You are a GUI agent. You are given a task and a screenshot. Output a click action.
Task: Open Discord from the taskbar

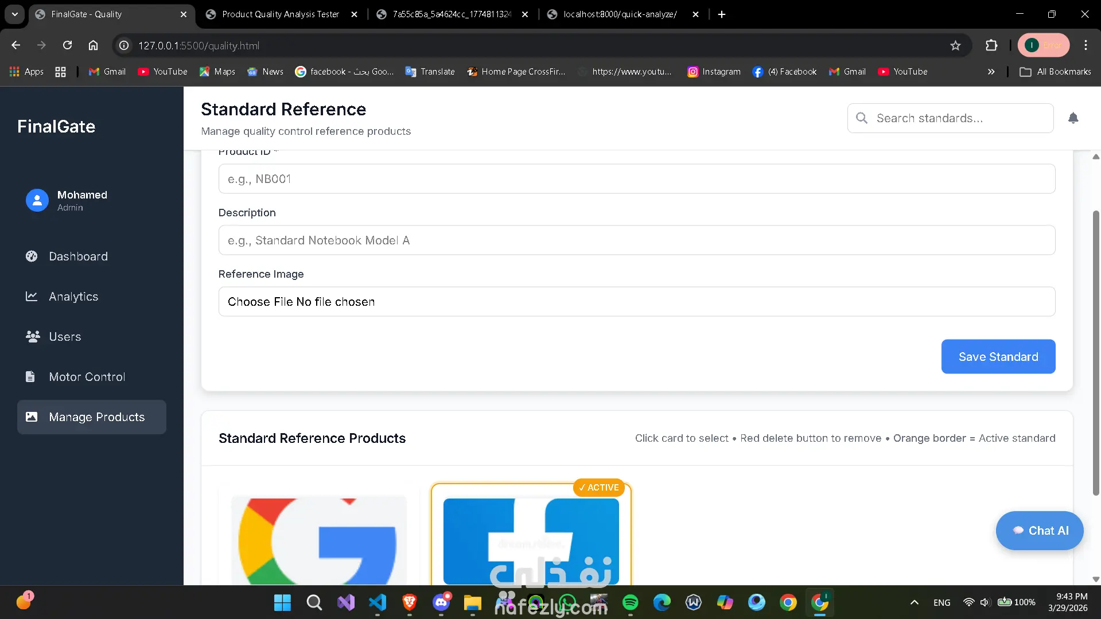coord(441,602)
